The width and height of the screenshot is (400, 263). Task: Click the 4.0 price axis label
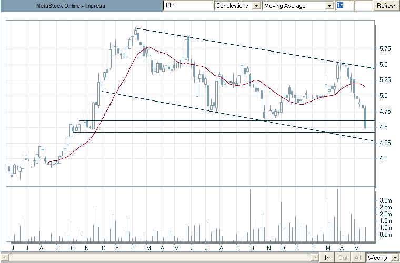[x=384, y=158]
